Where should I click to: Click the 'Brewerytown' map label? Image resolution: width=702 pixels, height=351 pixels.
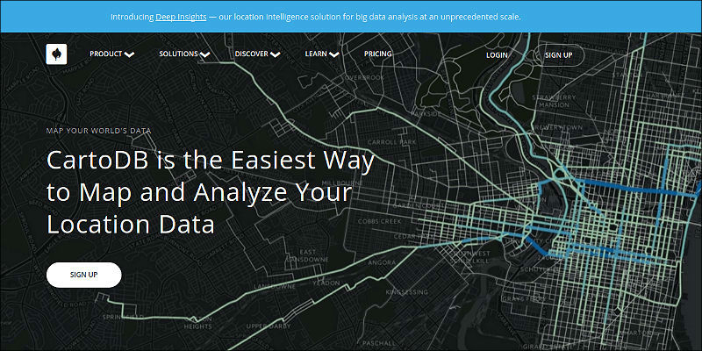557,127
